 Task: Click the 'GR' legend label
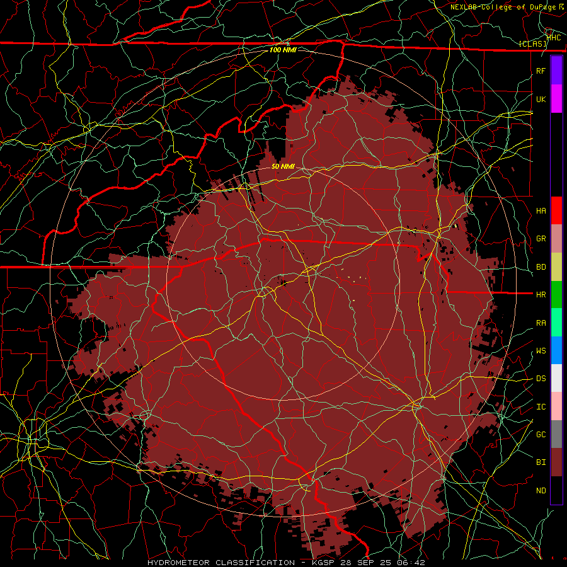tap(541, 239)
